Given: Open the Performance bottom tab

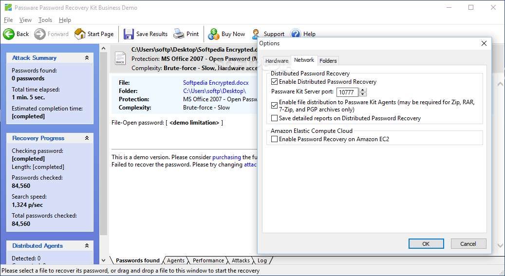Looking at the screenshot, I should tap(208, 260).
